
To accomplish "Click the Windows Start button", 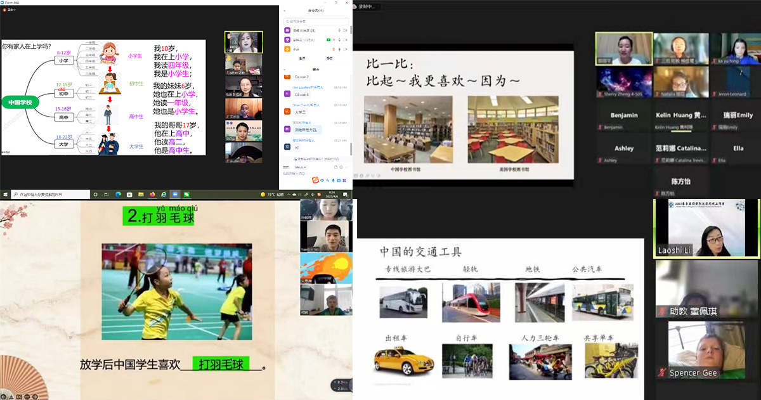I will 5,194.
